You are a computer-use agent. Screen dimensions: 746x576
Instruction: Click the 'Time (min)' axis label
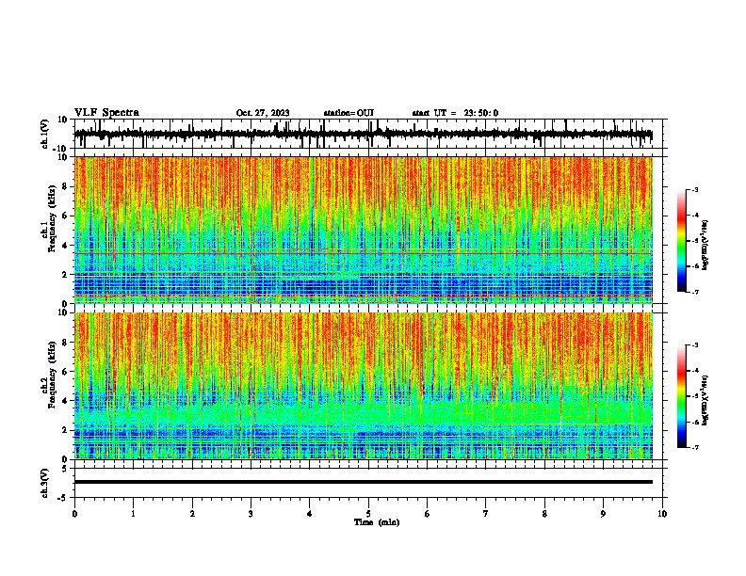coord(377,522)
